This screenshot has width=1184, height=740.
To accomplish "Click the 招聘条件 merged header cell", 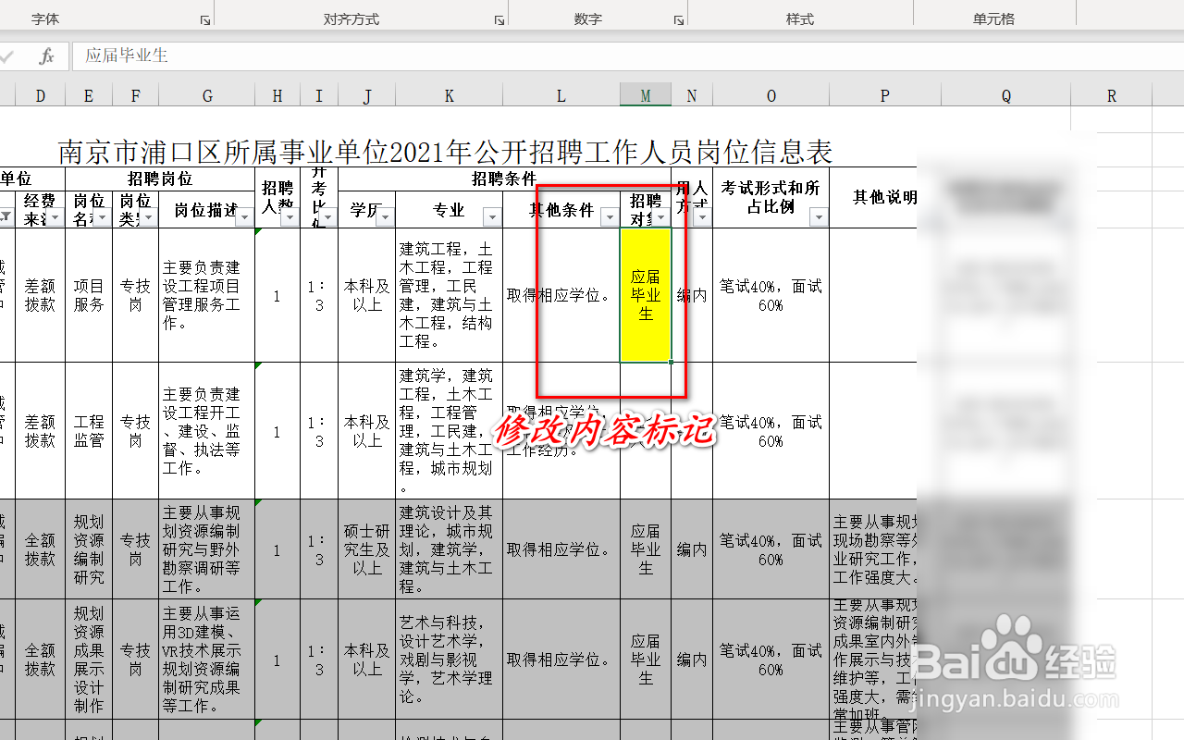I will (x=505, y=179).
